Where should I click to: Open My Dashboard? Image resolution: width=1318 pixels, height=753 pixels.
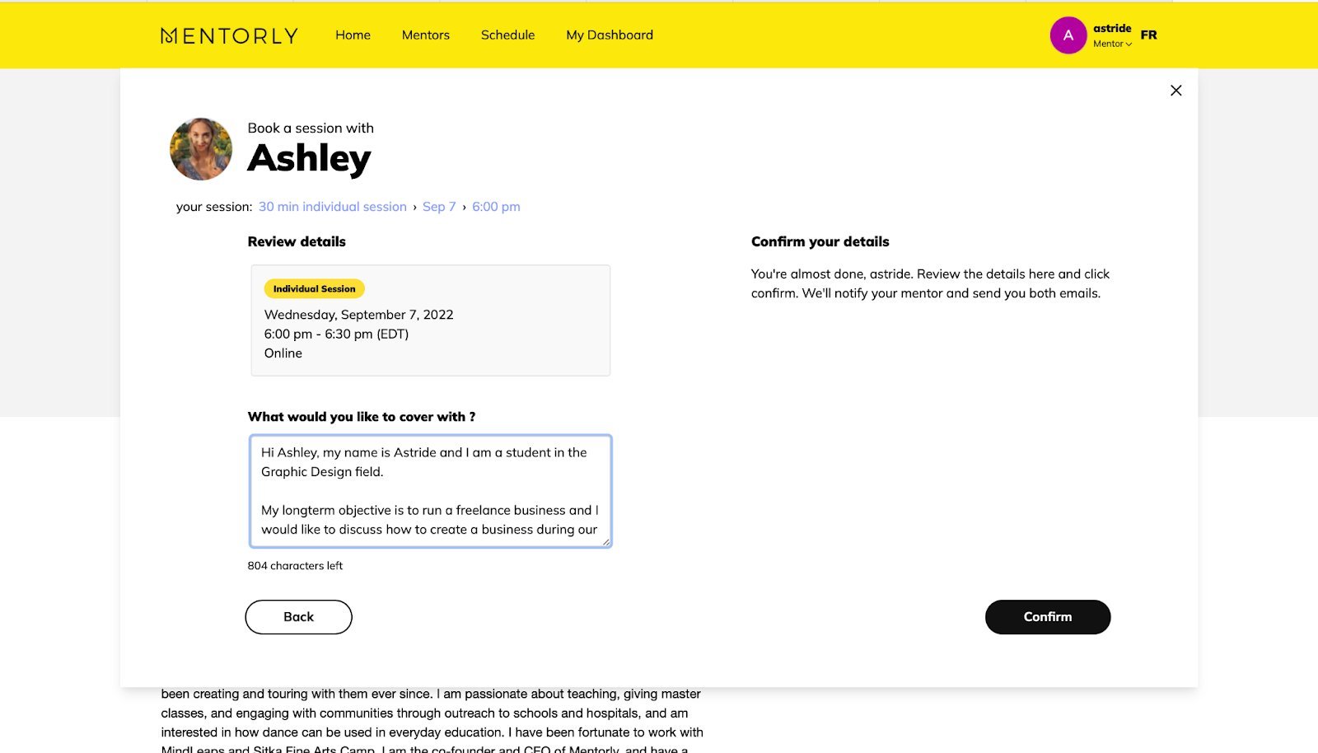pos(609,35)
